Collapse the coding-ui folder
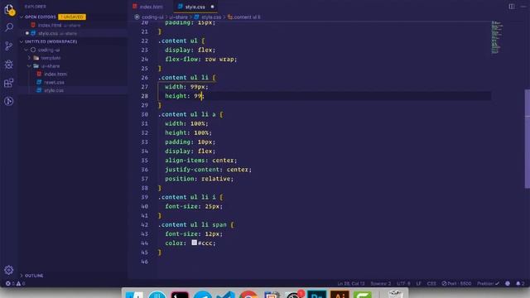 tap(26, 50)
